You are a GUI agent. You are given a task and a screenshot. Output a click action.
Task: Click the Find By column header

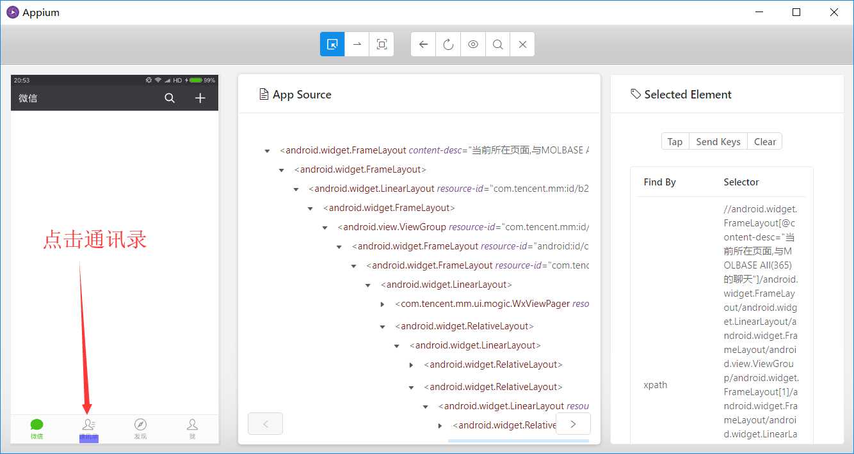(x=660, y=182)
